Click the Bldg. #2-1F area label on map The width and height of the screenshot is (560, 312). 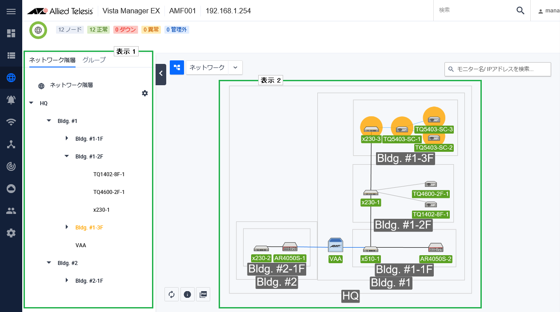[x=277, y=269]
